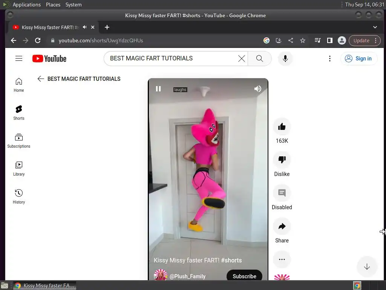The image size is (386, 290).
Task: Open the Places menu
Action: point(53,5)
